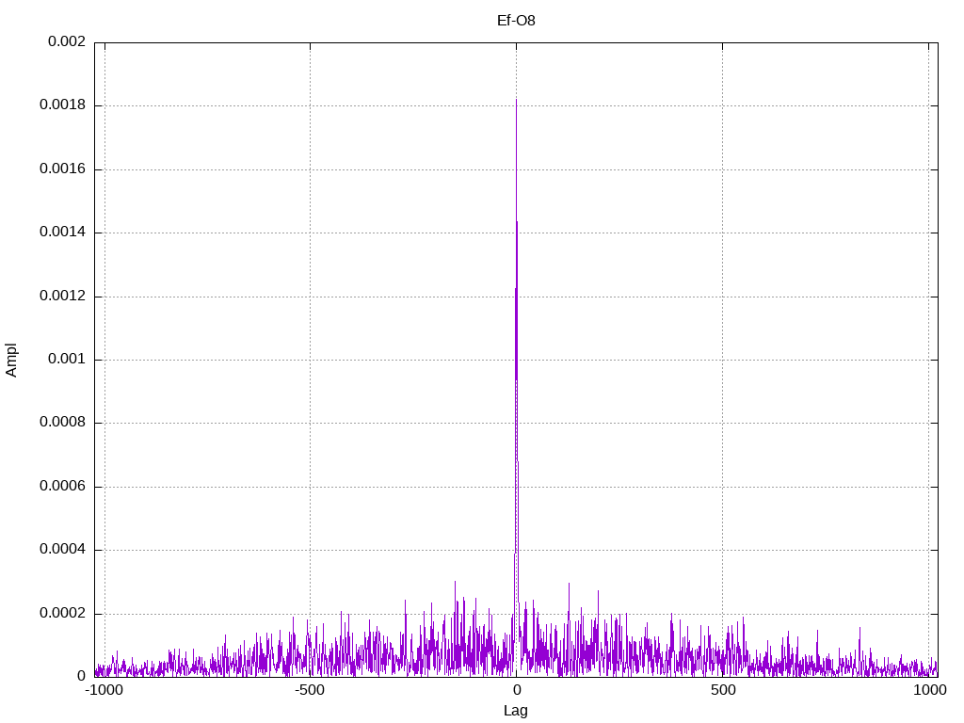This screenshot has width=964, height=723.
Task: Click the y-axis tick value 0.0004
Action: [x=62, y=550]
